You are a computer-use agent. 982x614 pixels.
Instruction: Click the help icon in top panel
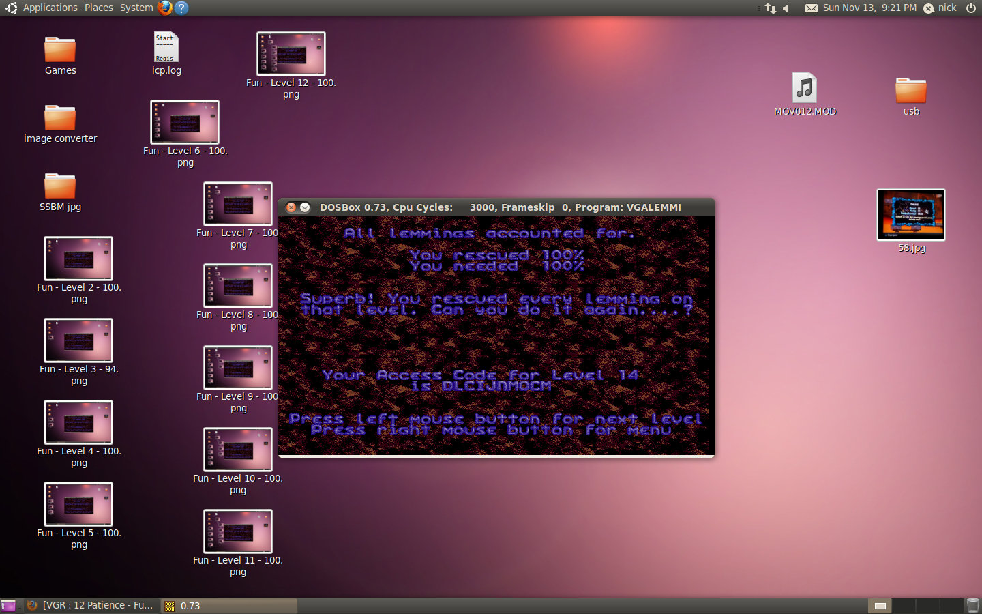pyautogui.click(x=181, y=8)
